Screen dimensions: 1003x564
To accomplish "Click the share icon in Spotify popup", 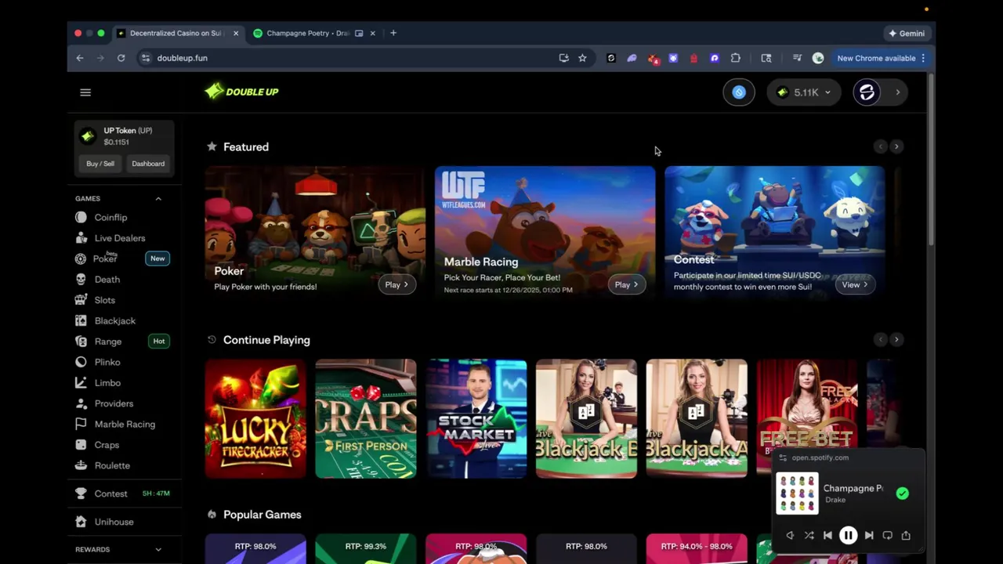I will [x=906, y=535].
